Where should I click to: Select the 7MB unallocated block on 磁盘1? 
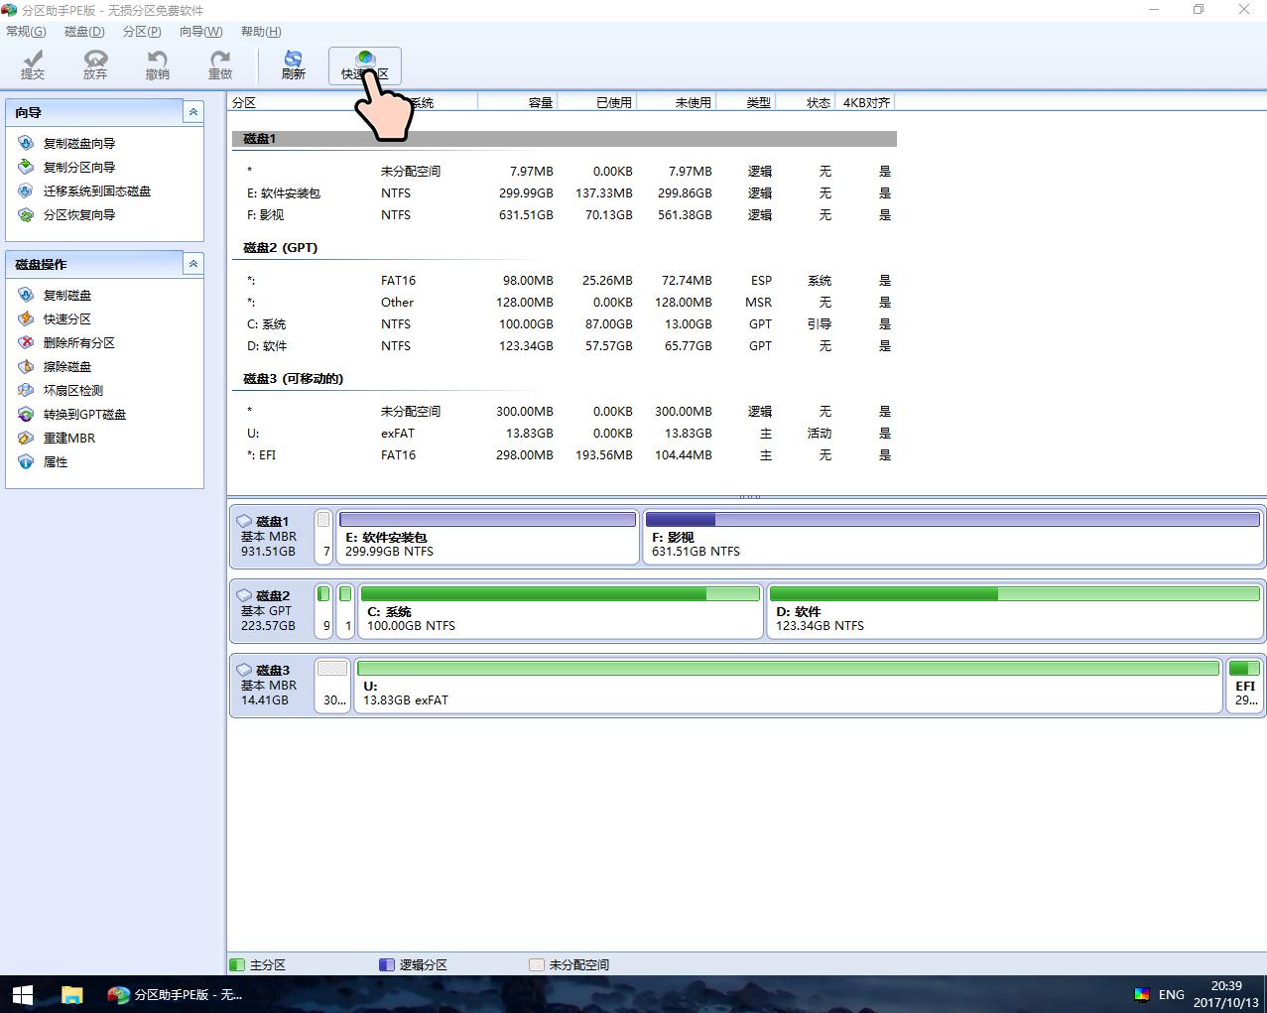click(x=323, y=537)
